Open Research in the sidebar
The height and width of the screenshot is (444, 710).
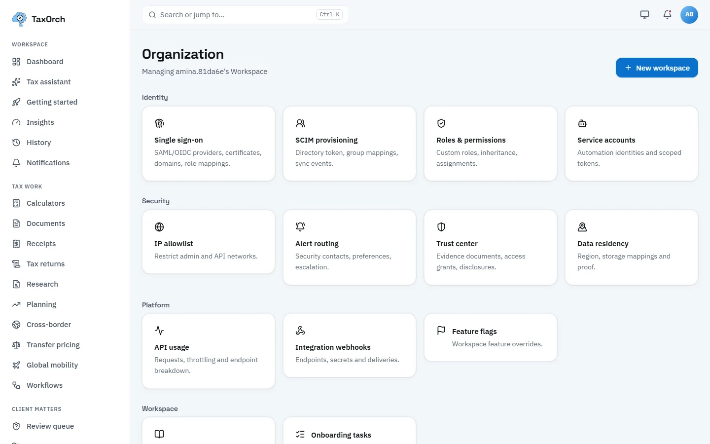(x=65, y=284)
